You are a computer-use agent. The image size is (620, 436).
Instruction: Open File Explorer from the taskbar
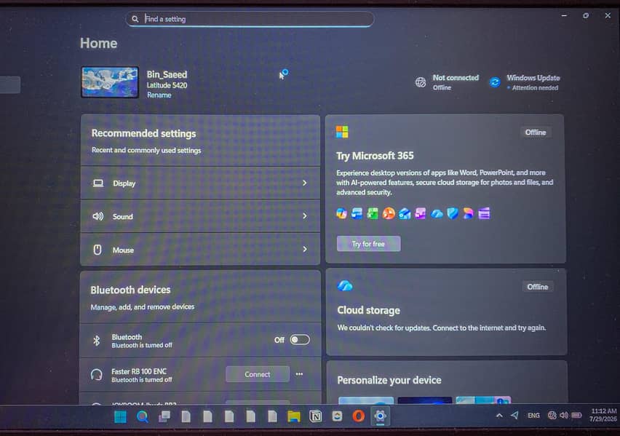[x=294, y=416]
